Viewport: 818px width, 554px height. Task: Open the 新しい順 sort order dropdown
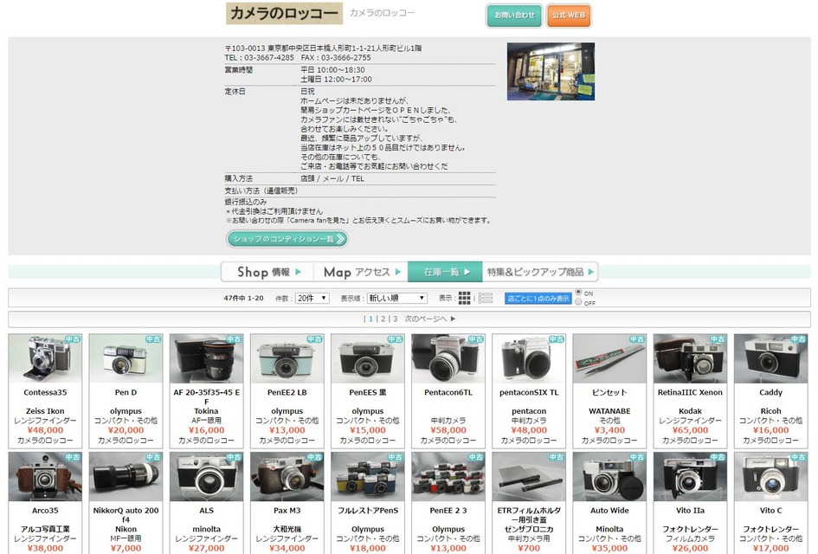tap(397, 298)
